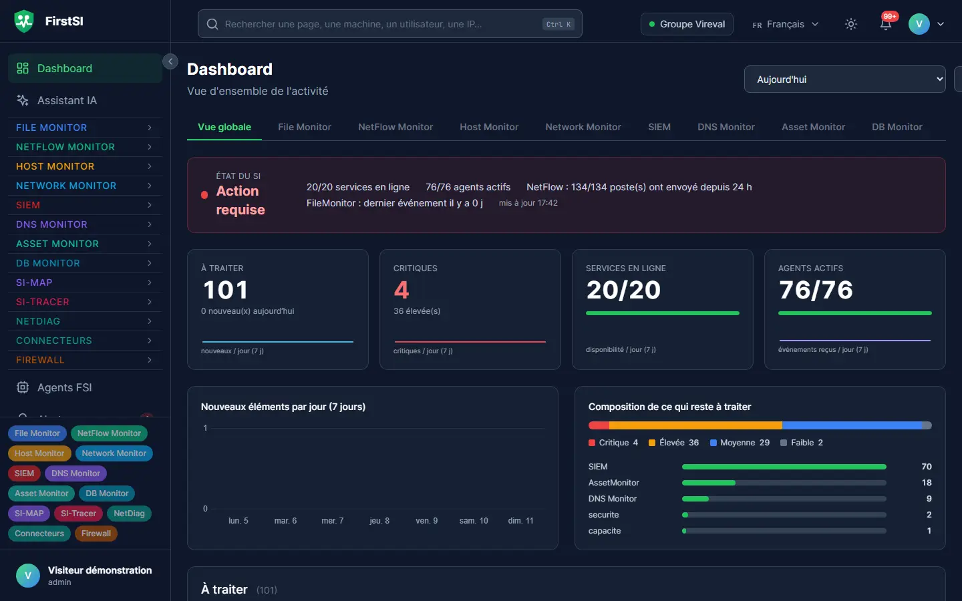
Task: Expand the NETFLOW MONITOR sidebar section
Action: [x=85, y=147]
